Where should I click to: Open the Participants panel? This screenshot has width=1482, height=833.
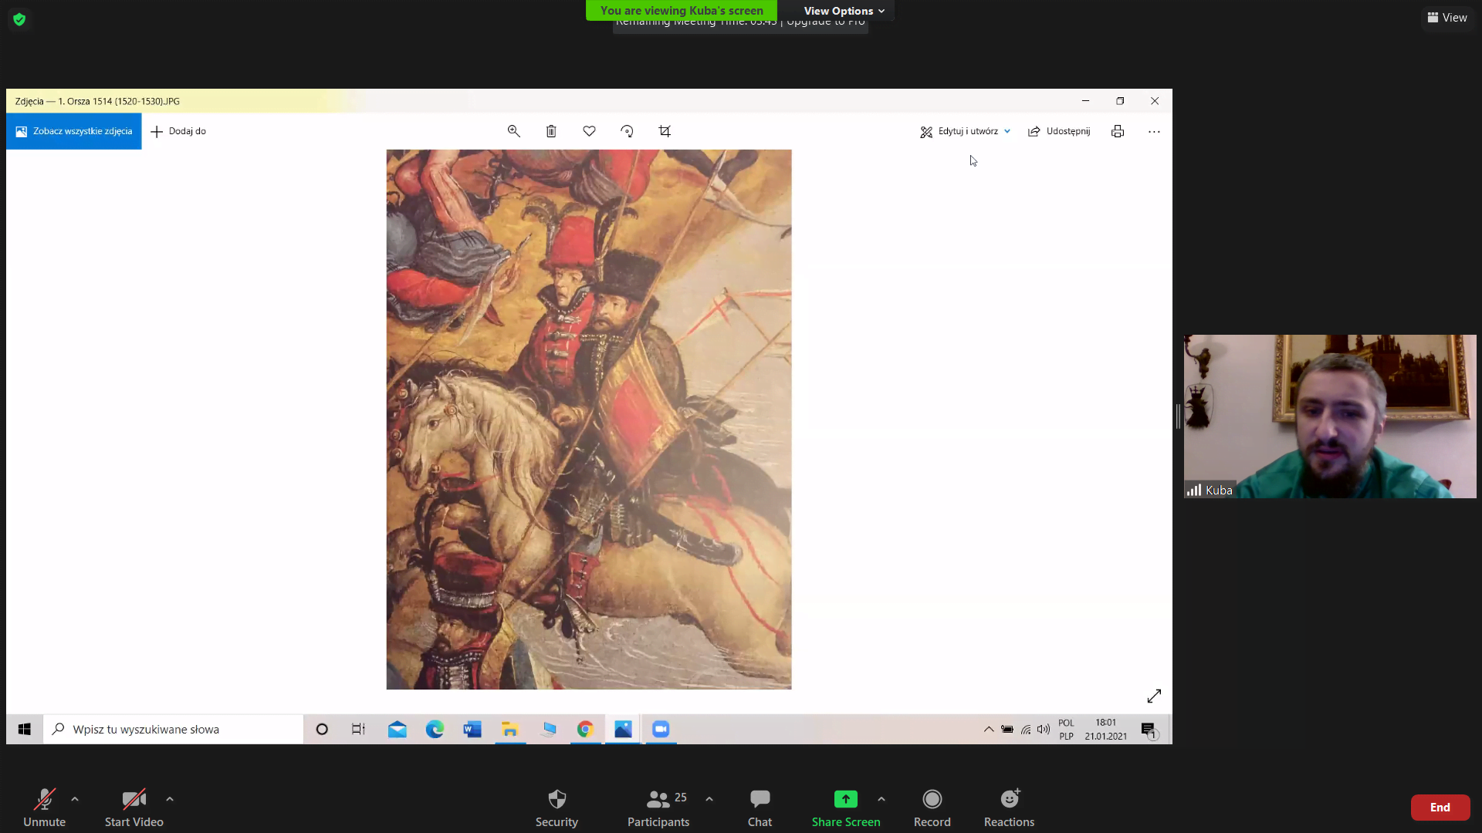point(658,807)
